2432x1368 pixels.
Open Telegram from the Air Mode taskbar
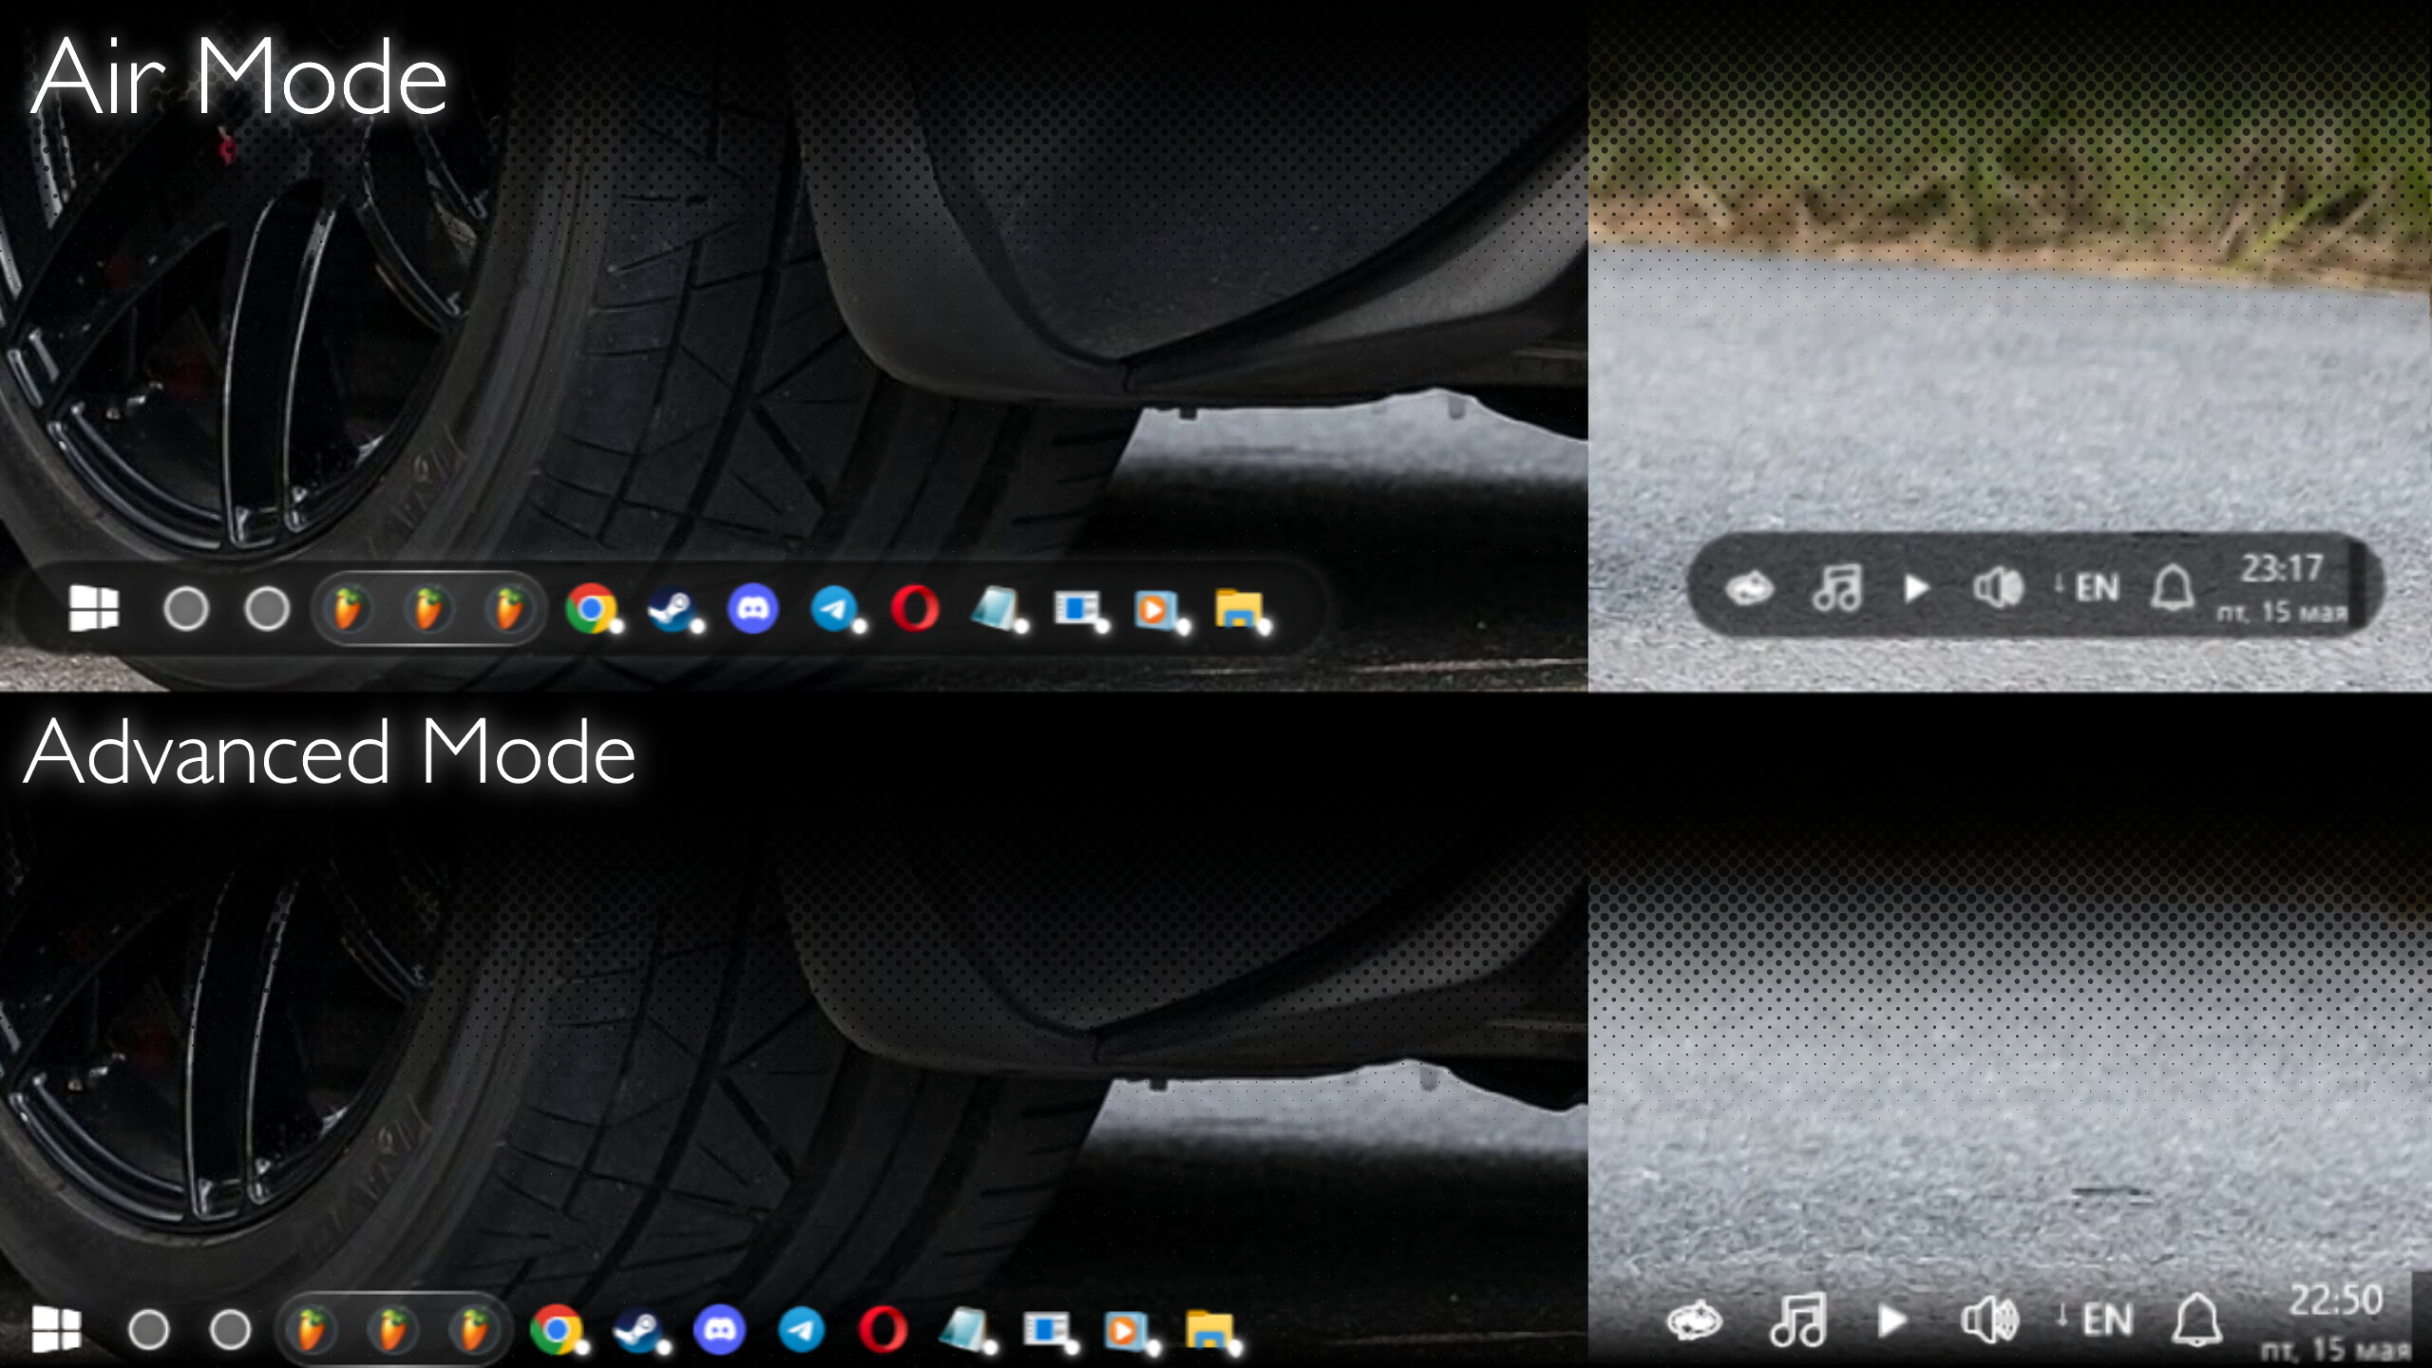pos(835,608)
